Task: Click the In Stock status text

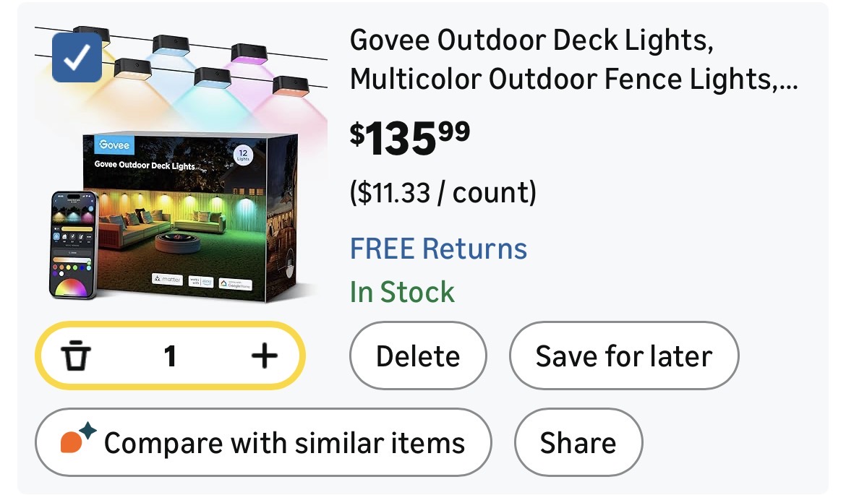Action: point(402,292)
